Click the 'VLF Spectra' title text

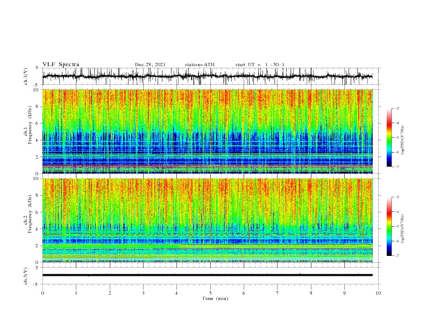click(x=61, y=65)
